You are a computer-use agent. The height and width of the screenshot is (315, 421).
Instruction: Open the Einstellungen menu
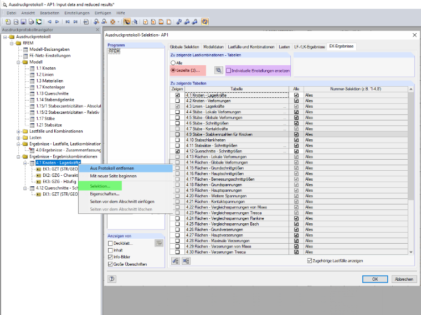77,13
